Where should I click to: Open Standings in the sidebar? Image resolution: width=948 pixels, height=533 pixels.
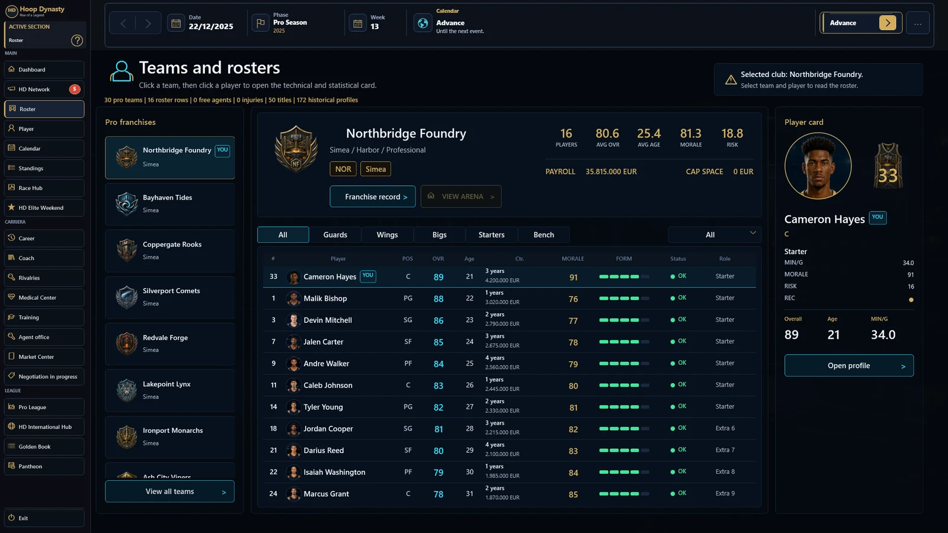pos(44,168)
